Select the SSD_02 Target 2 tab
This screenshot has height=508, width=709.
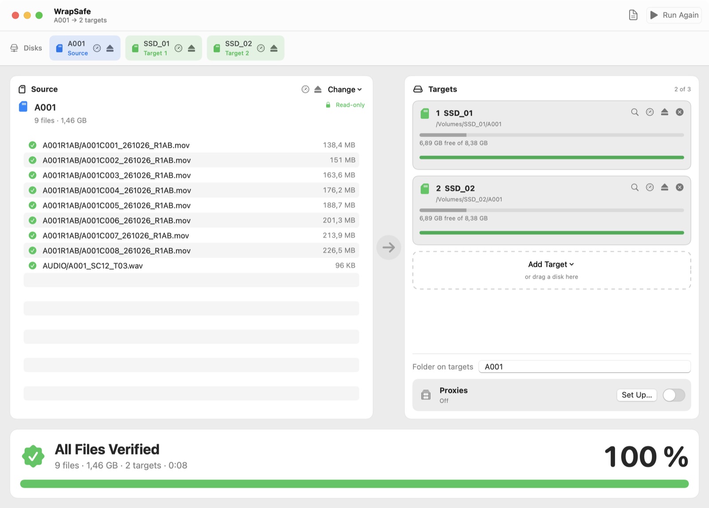click(x=245, y=48)
